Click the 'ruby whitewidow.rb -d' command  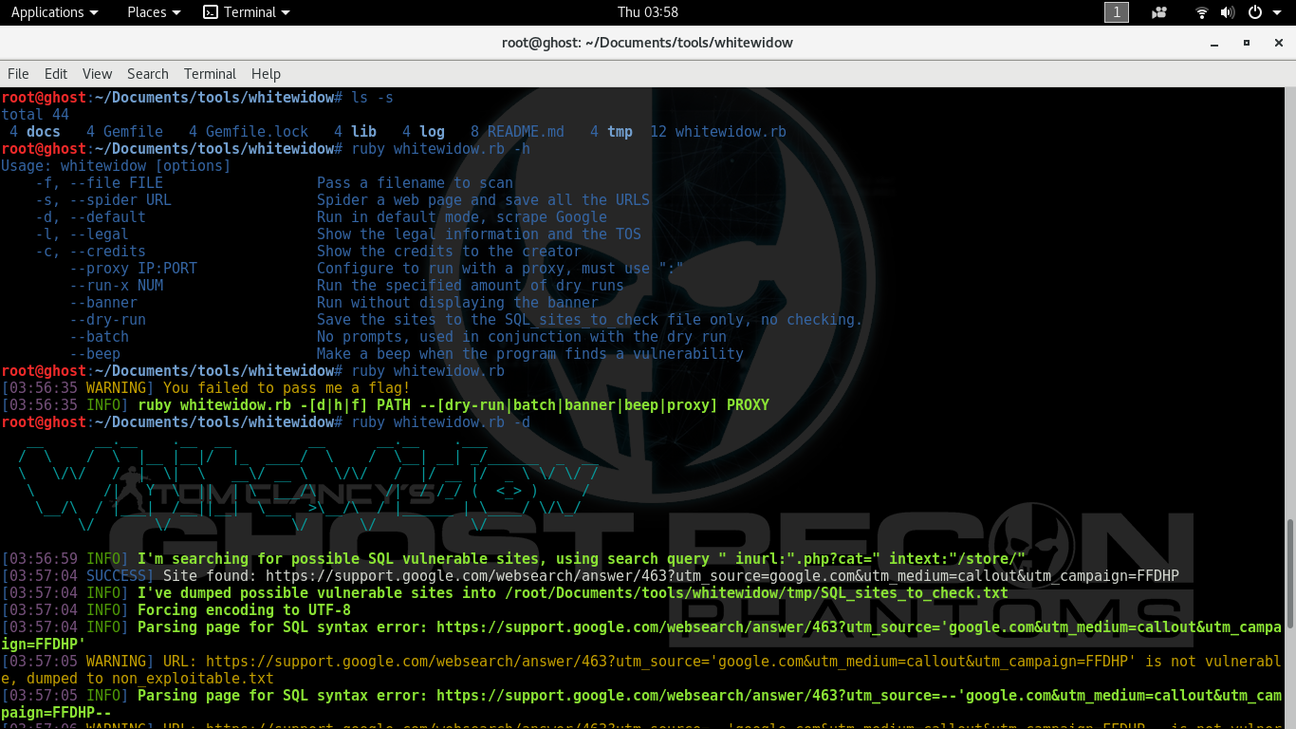(440, 422)
